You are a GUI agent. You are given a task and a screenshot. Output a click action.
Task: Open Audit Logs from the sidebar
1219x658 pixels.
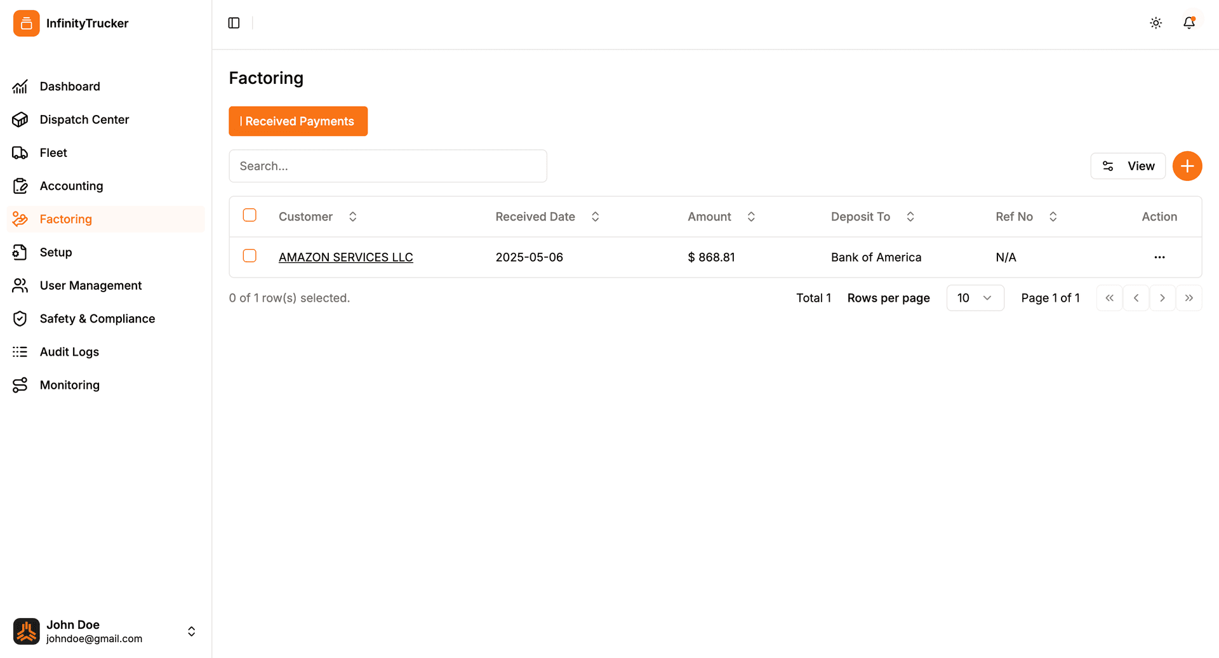(x=69, y=351)
